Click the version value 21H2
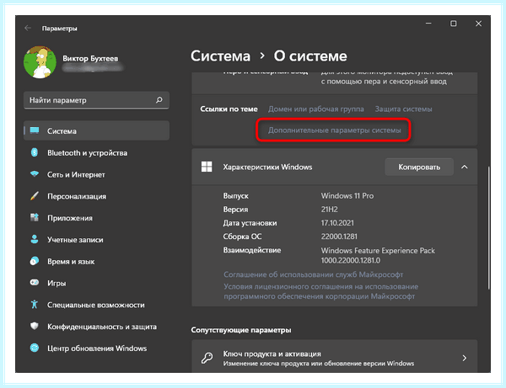Screen dimensions: 506x388 click(x=329, y=210)
